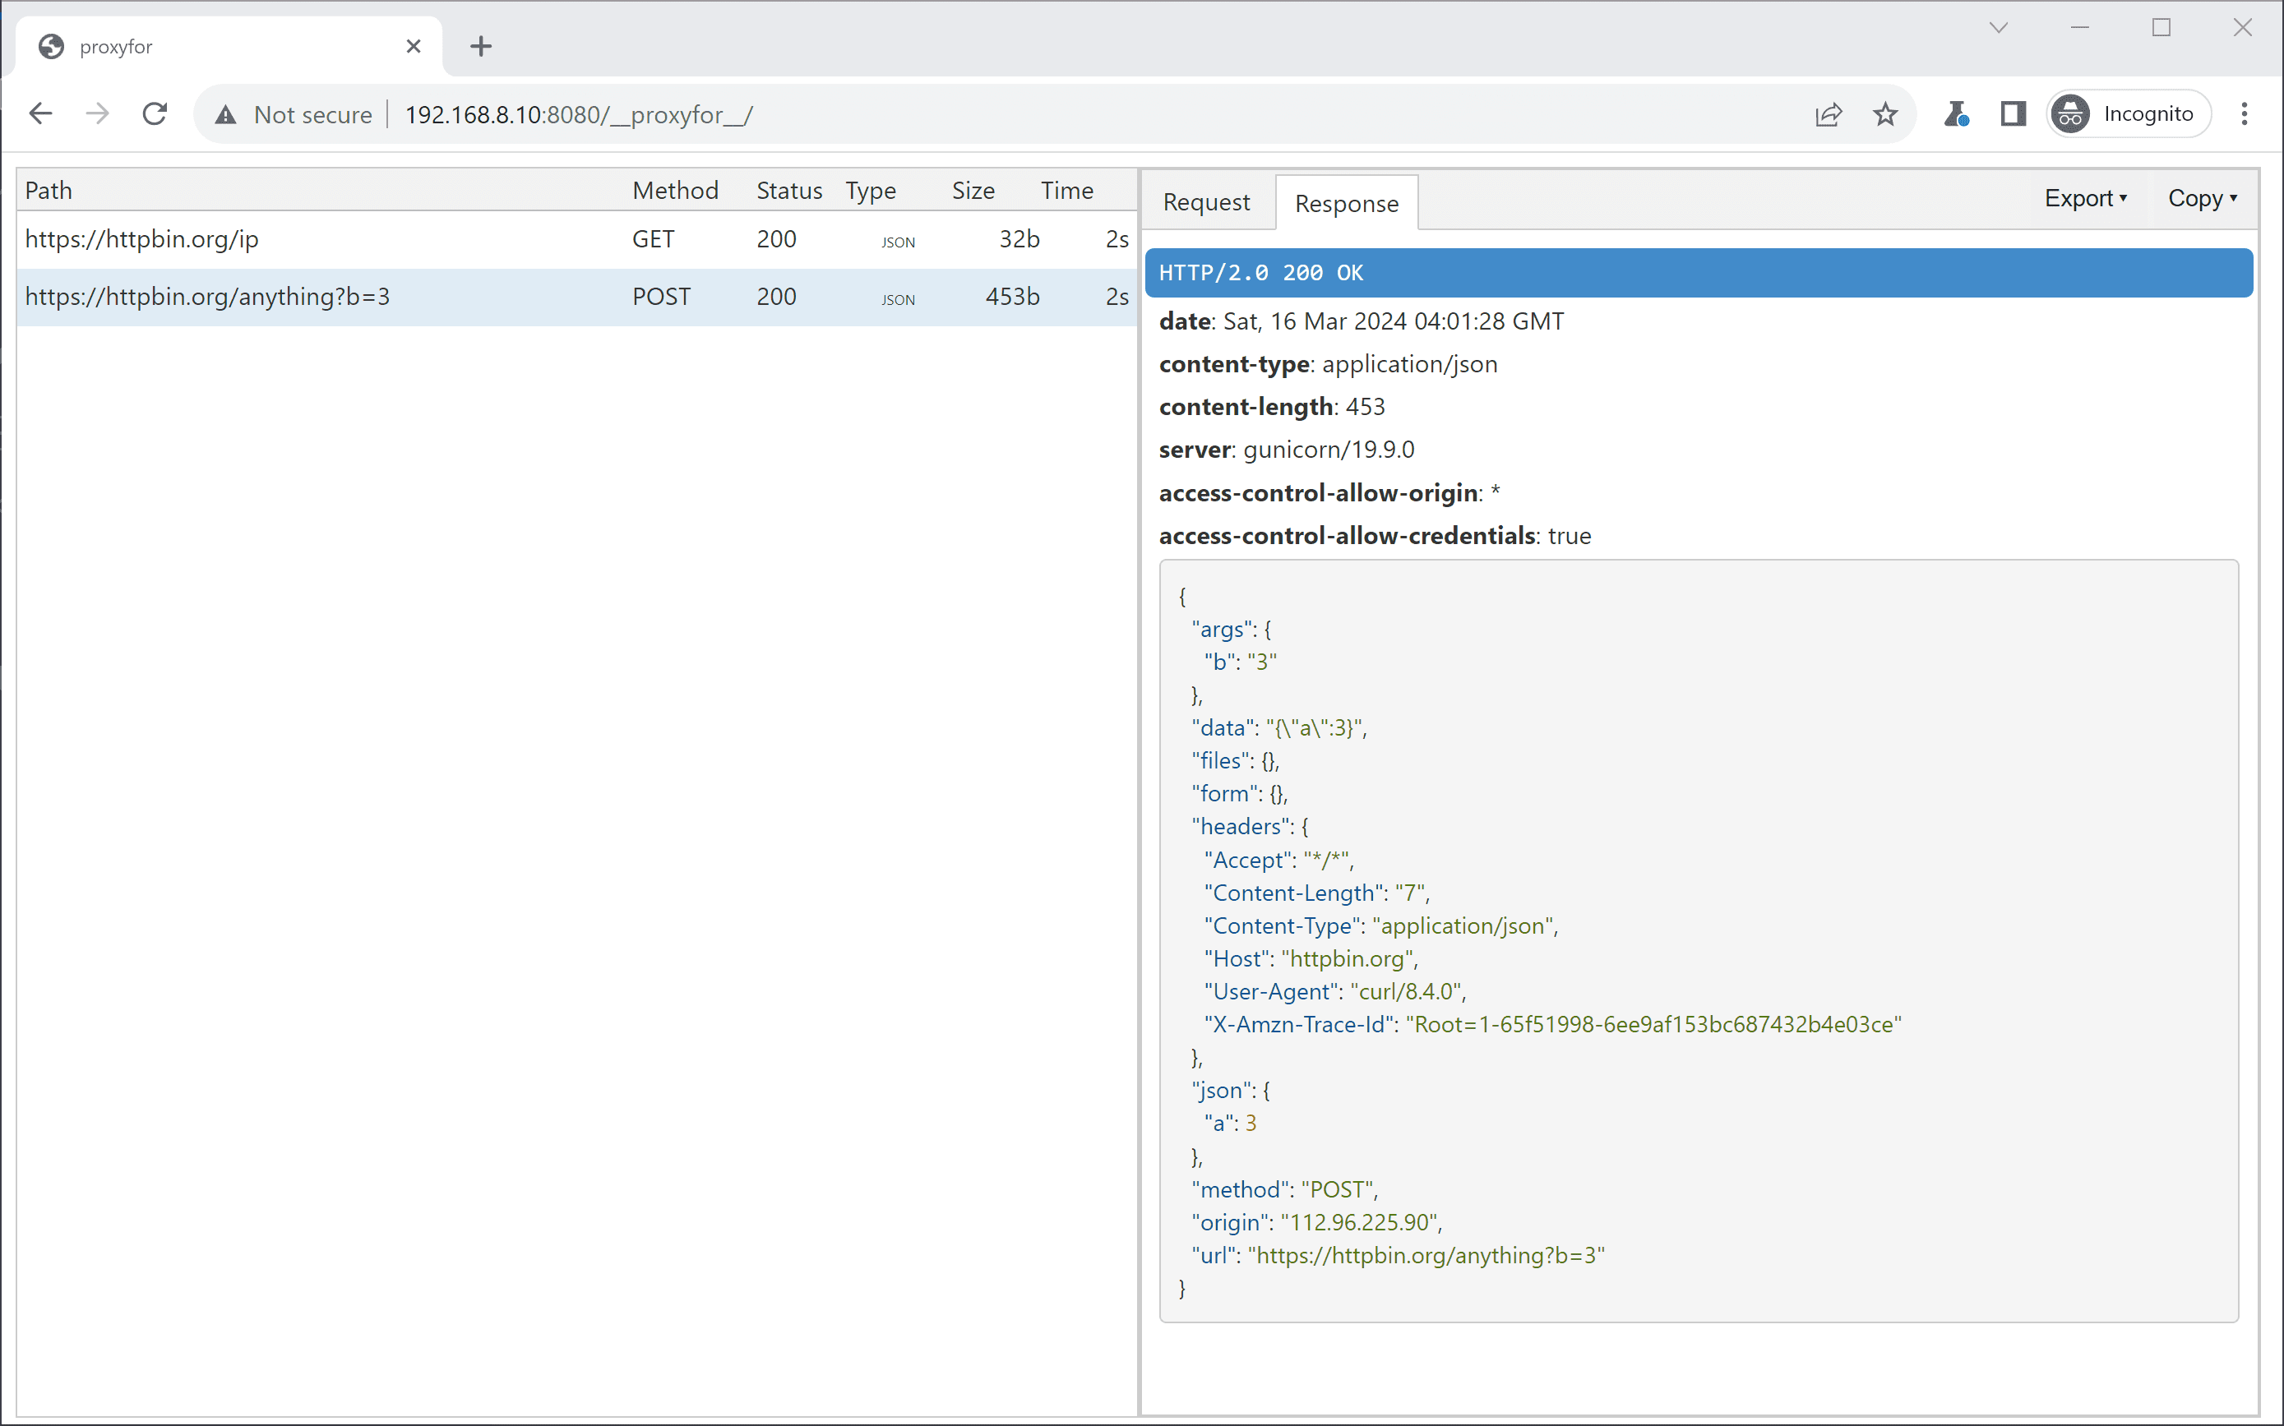The height and width of the screenshot is (1426, 2284).
Task: Open the browser side panel
Action: pos(2014,114)
